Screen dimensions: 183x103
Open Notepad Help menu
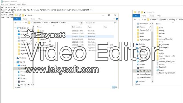tap(24, 5)
